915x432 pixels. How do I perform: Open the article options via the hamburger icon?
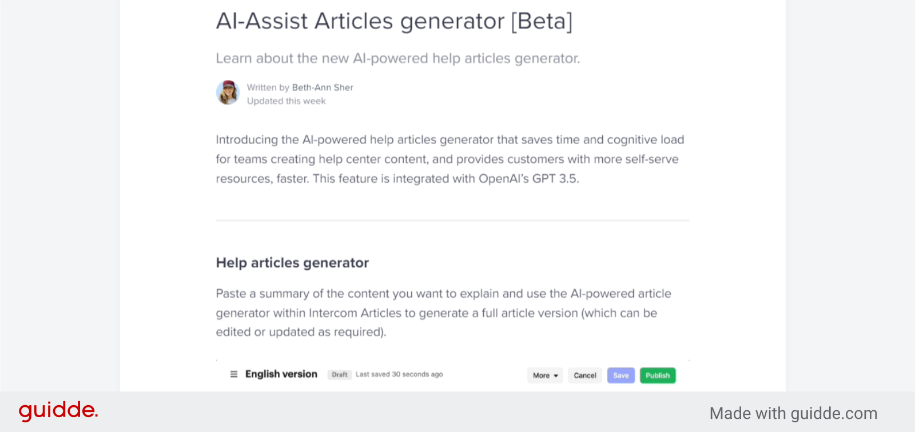coord(233,374)
